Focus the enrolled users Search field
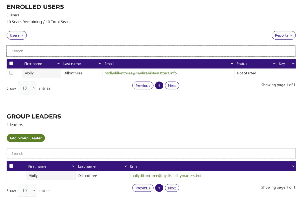 click(x=151, y=51)
